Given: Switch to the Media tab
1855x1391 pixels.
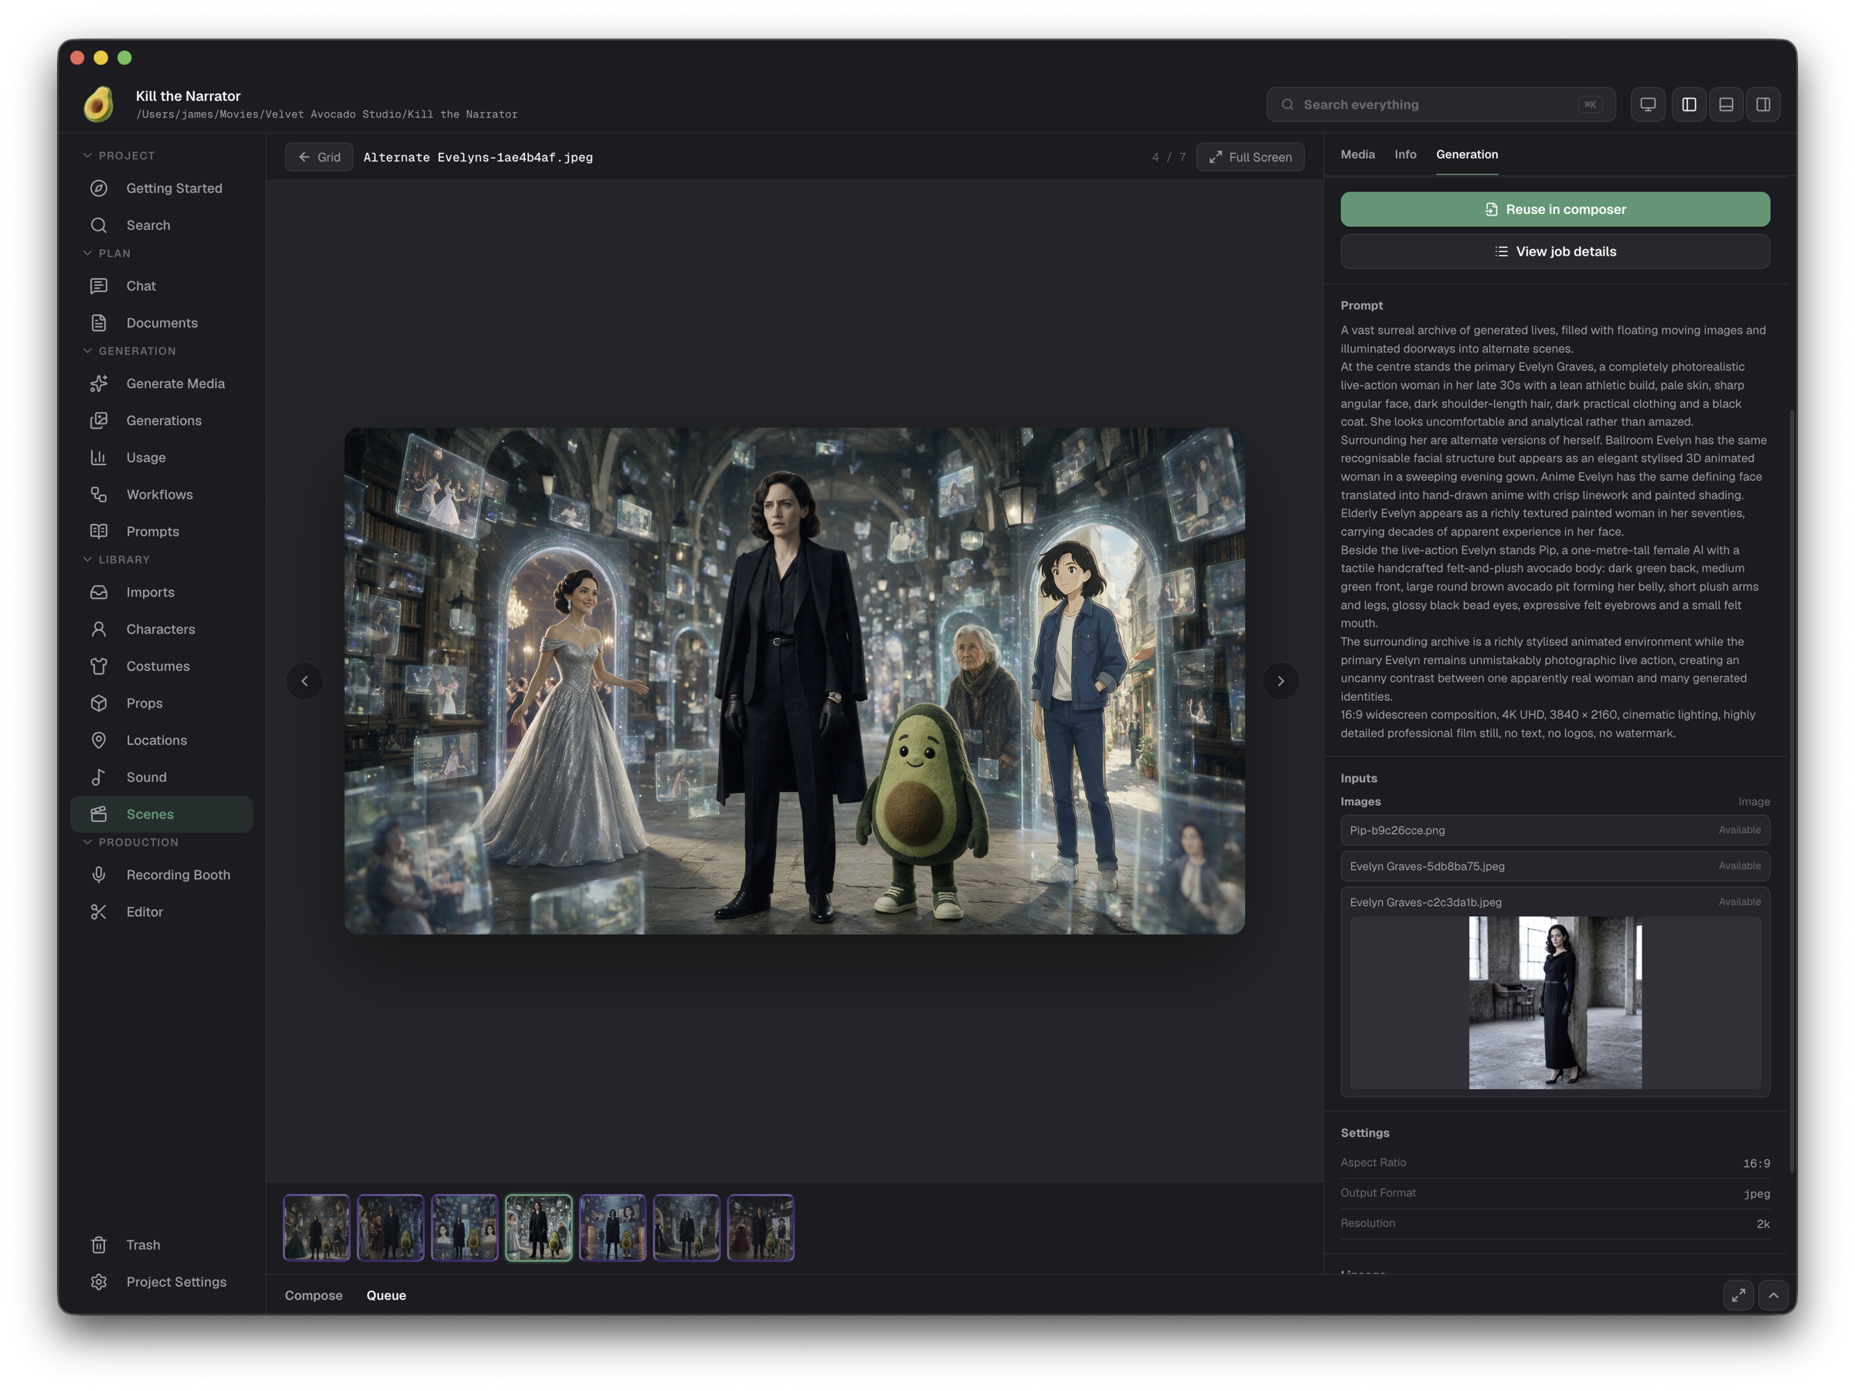Looking at the screenshot, I should 1358,155.
